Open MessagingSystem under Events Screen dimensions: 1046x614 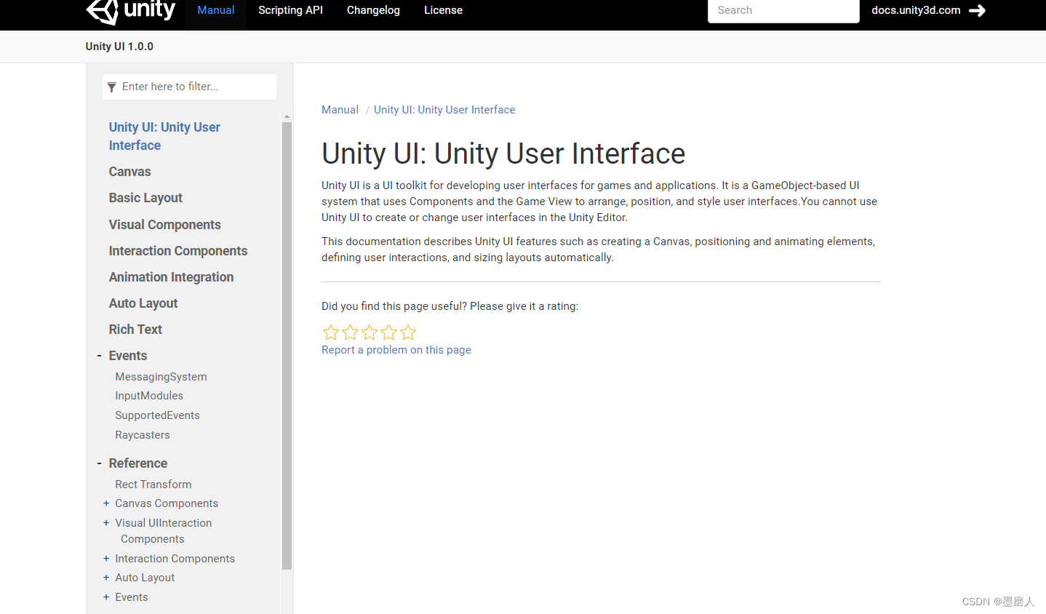pyautogui.click(x=161, y=377)
